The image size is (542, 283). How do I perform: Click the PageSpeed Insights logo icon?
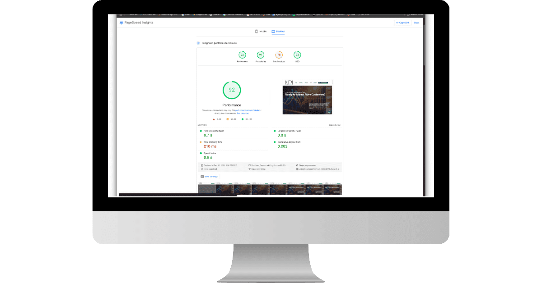pos(121,22)
